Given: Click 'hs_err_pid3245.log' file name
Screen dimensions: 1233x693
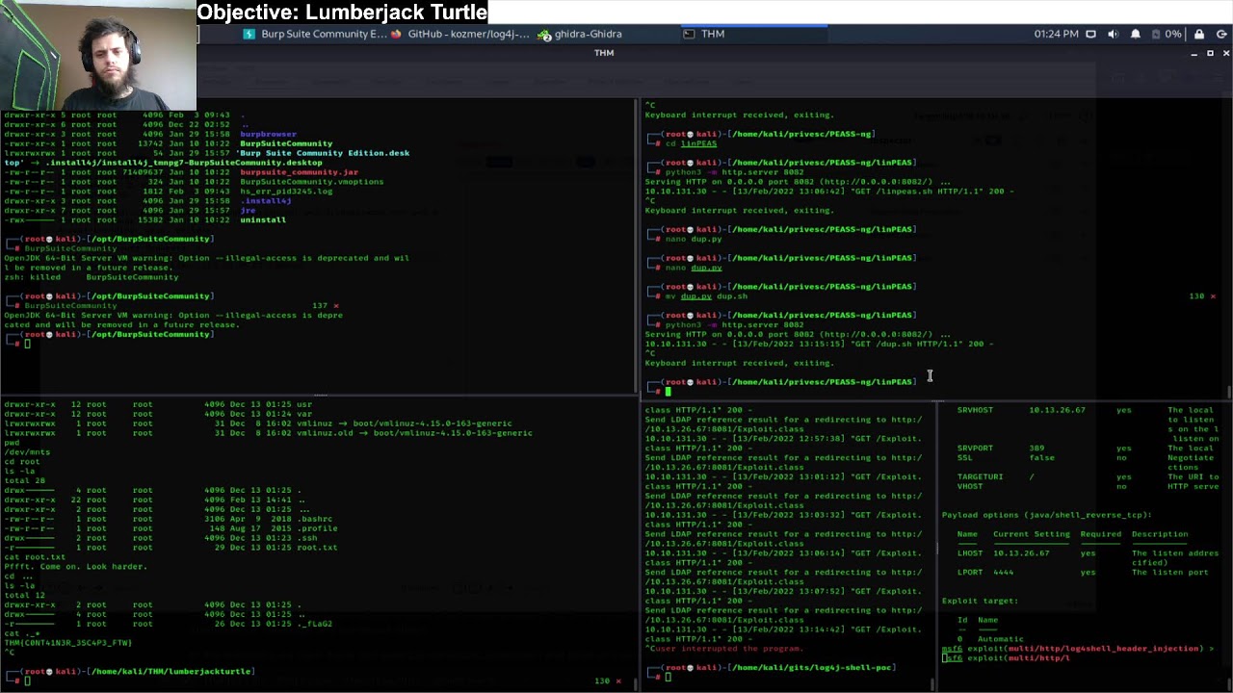Looking at the screenshot, I should [x=286, y=191].
